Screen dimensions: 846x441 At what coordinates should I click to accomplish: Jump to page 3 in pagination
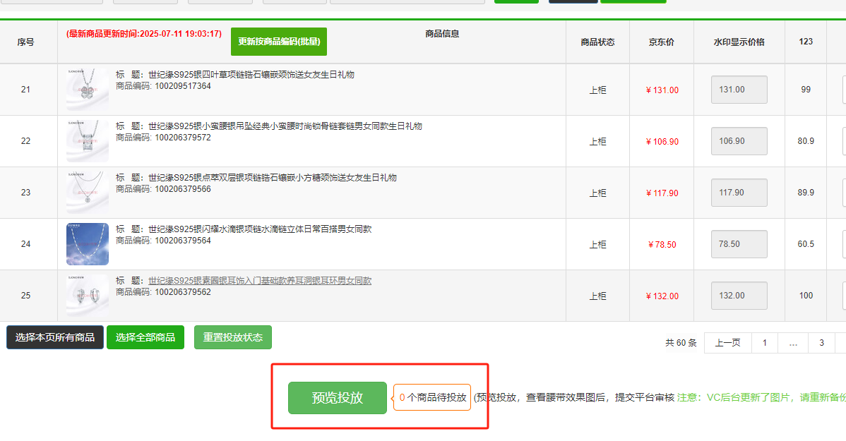[821, 343]
